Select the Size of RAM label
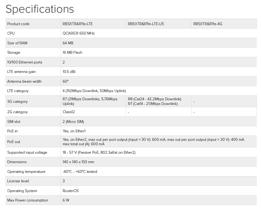The image size is (261, 210). 17,43
